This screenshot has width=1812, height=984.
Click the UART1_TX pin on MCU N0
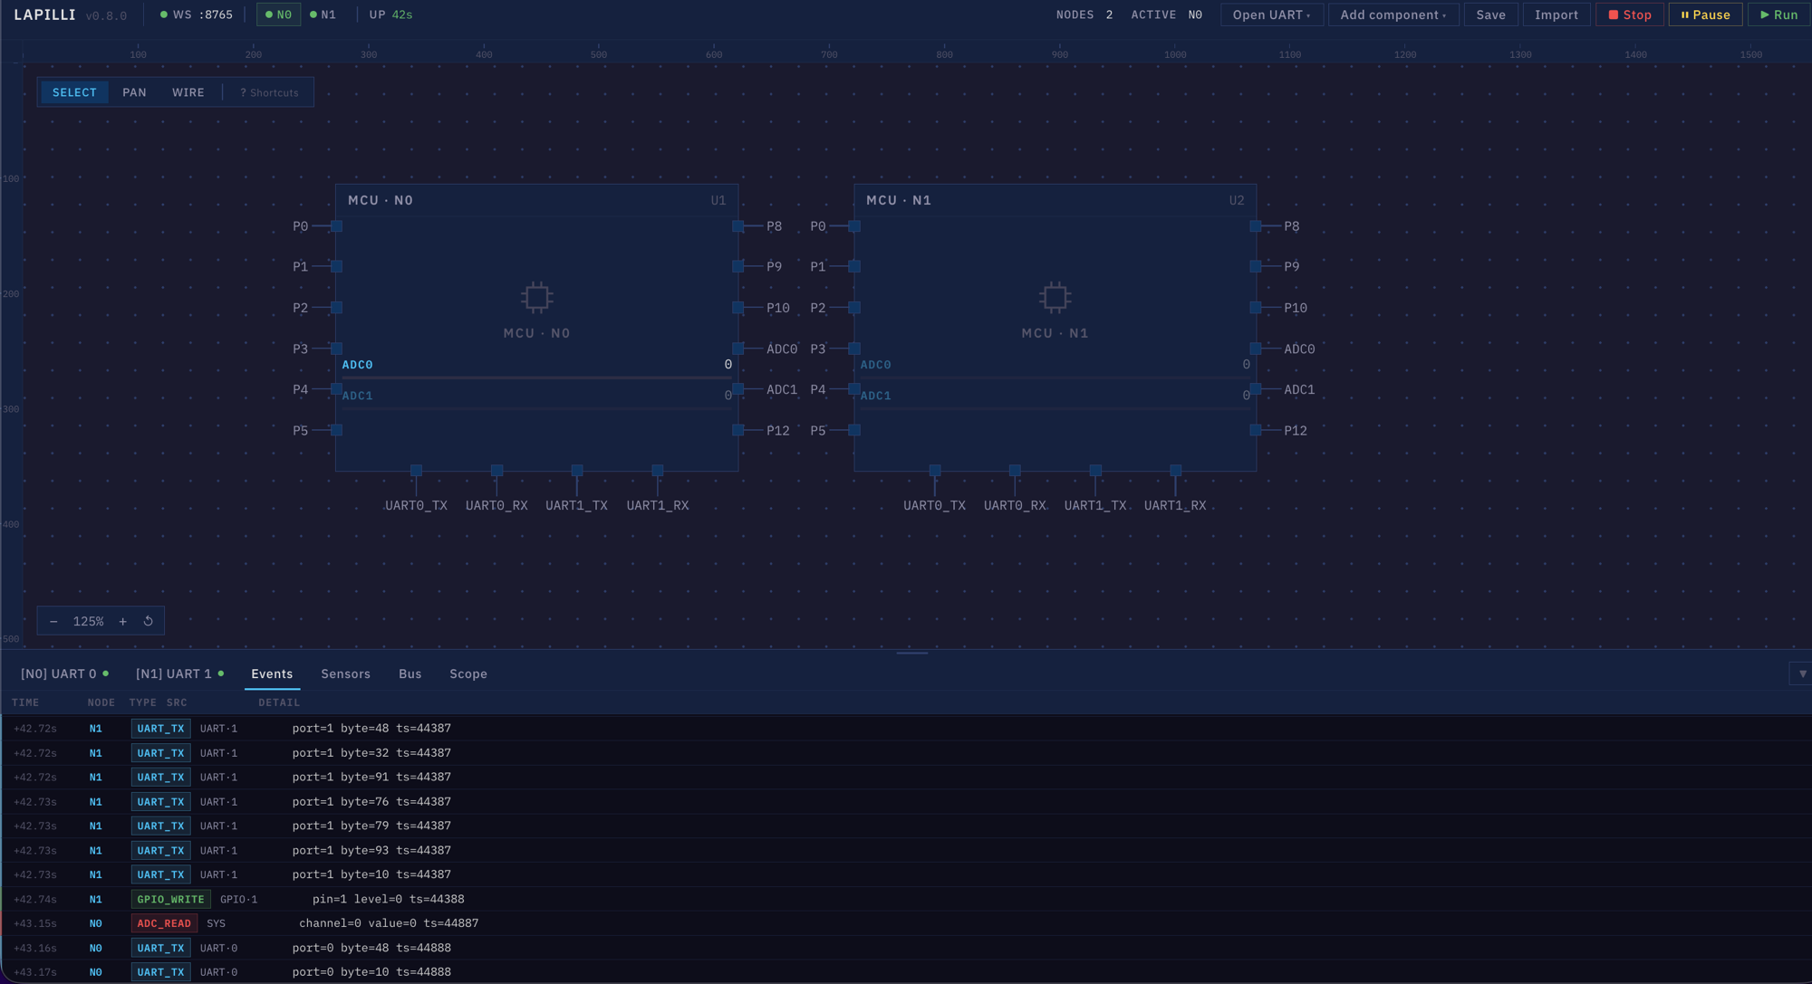[x=576, y=471]
